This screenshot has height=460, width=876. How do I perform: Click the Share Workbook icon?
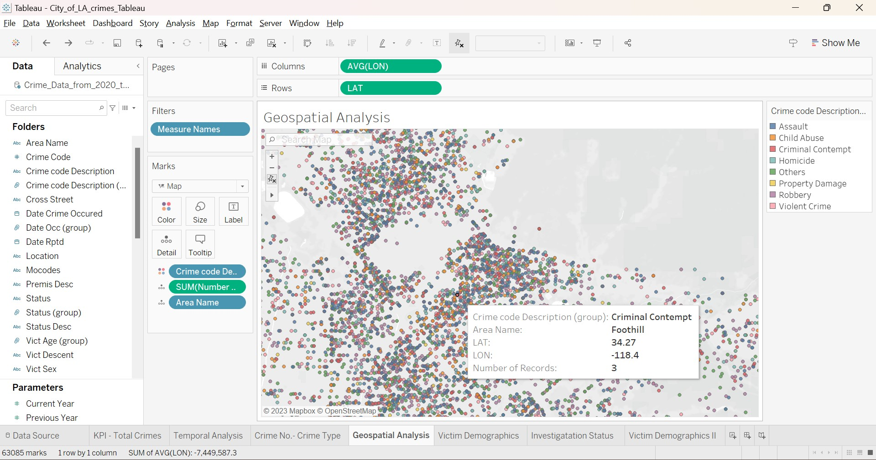[x=628, y=43]
